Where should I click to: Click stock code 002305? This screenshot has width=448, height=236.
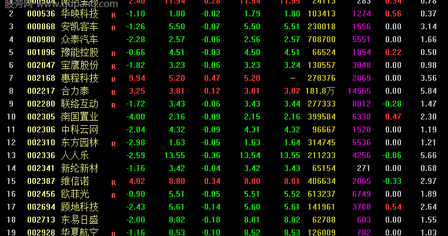(x=41, y=117)
